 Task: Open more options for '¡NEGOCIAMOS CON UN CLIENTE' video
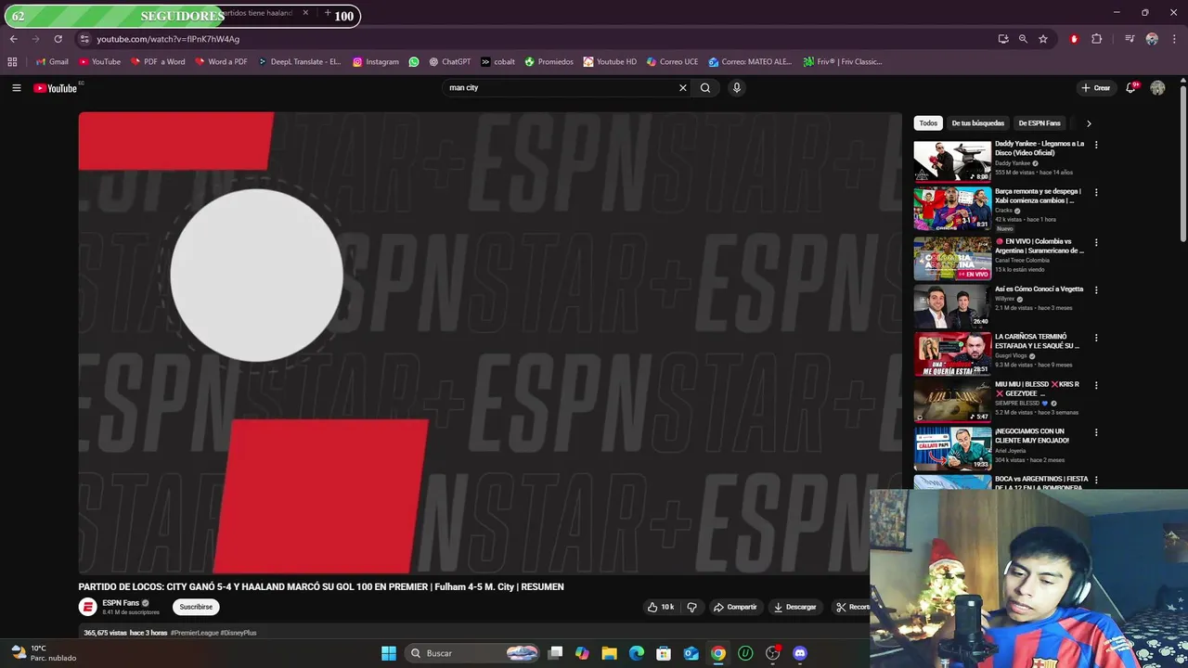pyautogui.click(x=1096, y=432)
